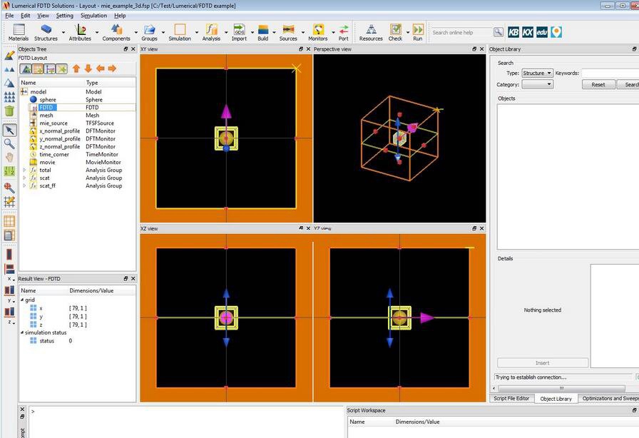The image size is (639, 438).
Task: Open the Simulation menu
Action: point(93,16)
